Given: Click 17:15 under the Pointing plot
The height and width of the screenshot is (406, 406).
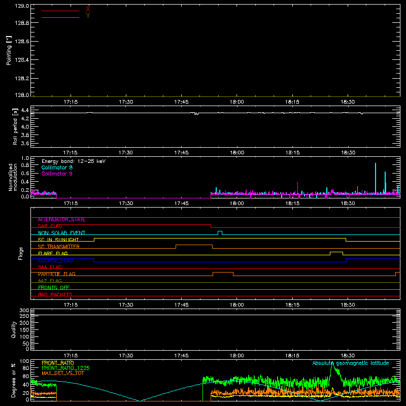Looking at the screenshot, I should pyautogui.click(x=71, y=102).
